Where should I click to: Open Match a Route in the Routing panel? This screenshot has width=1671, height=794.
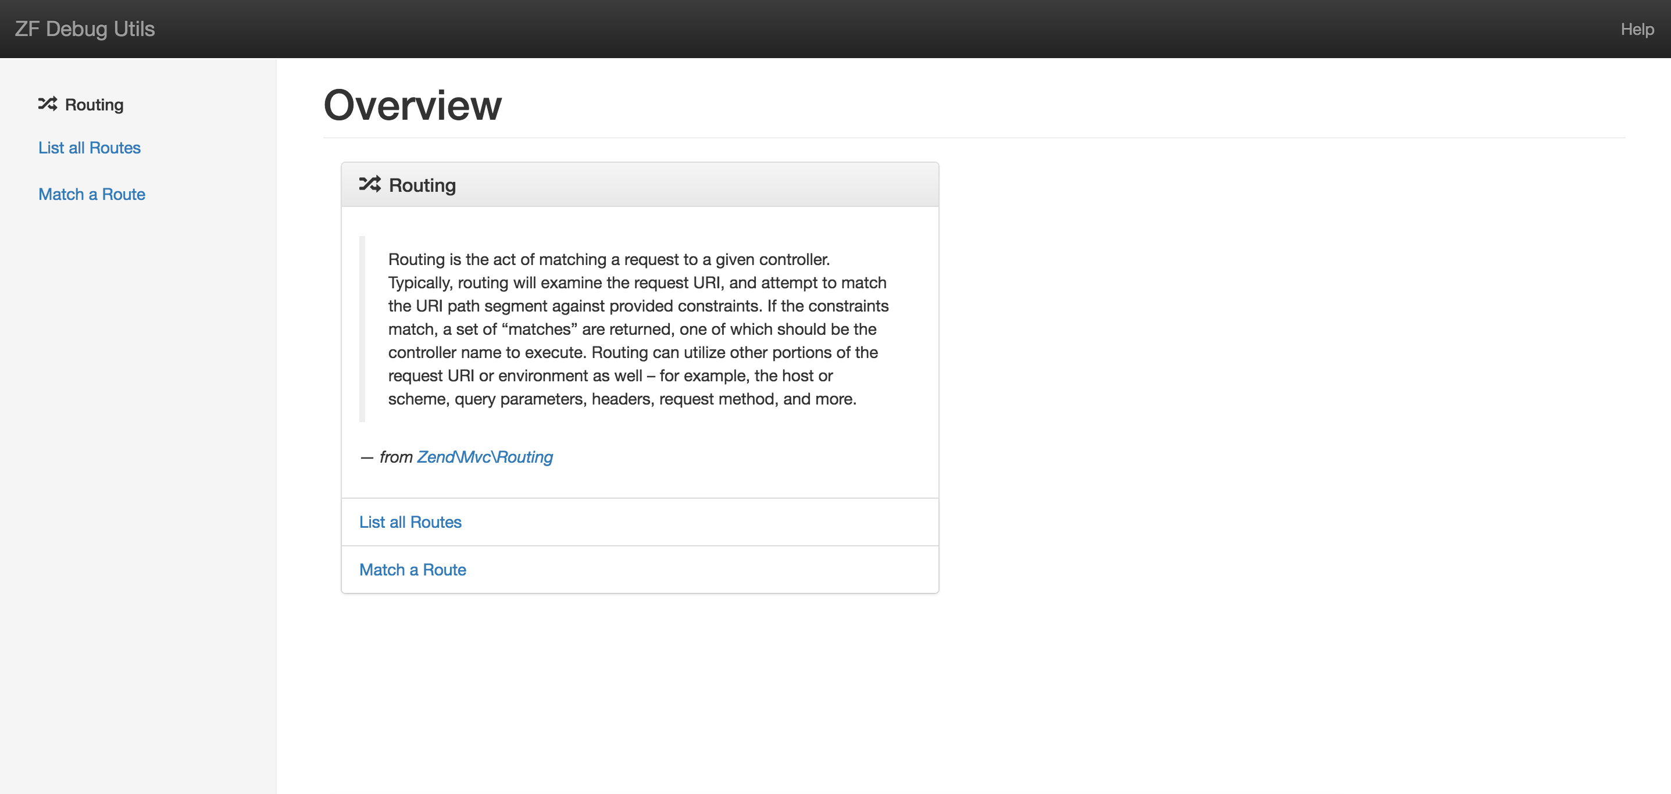[413, 570]
